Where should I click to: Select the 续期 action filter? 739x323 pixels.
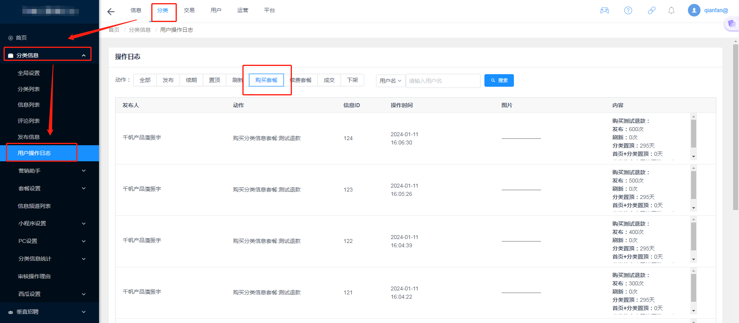pos(191,80)
